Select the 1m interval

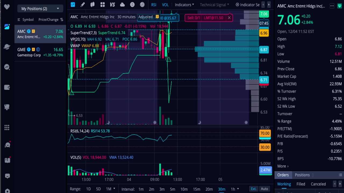click(x=141, y=189)
